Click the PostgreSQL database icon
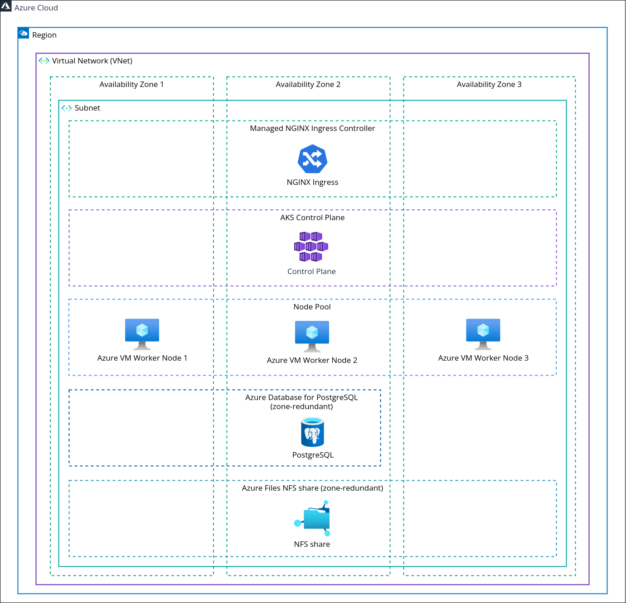 (x=313, y=432)
